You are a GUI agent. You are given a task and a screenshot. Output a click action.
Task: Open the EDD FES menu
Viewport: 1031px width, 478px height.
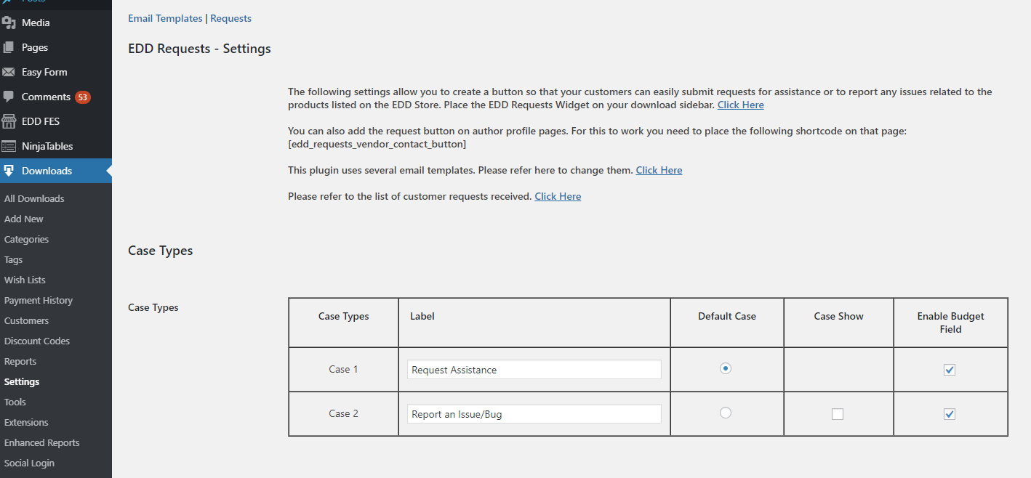coord(56,121)
